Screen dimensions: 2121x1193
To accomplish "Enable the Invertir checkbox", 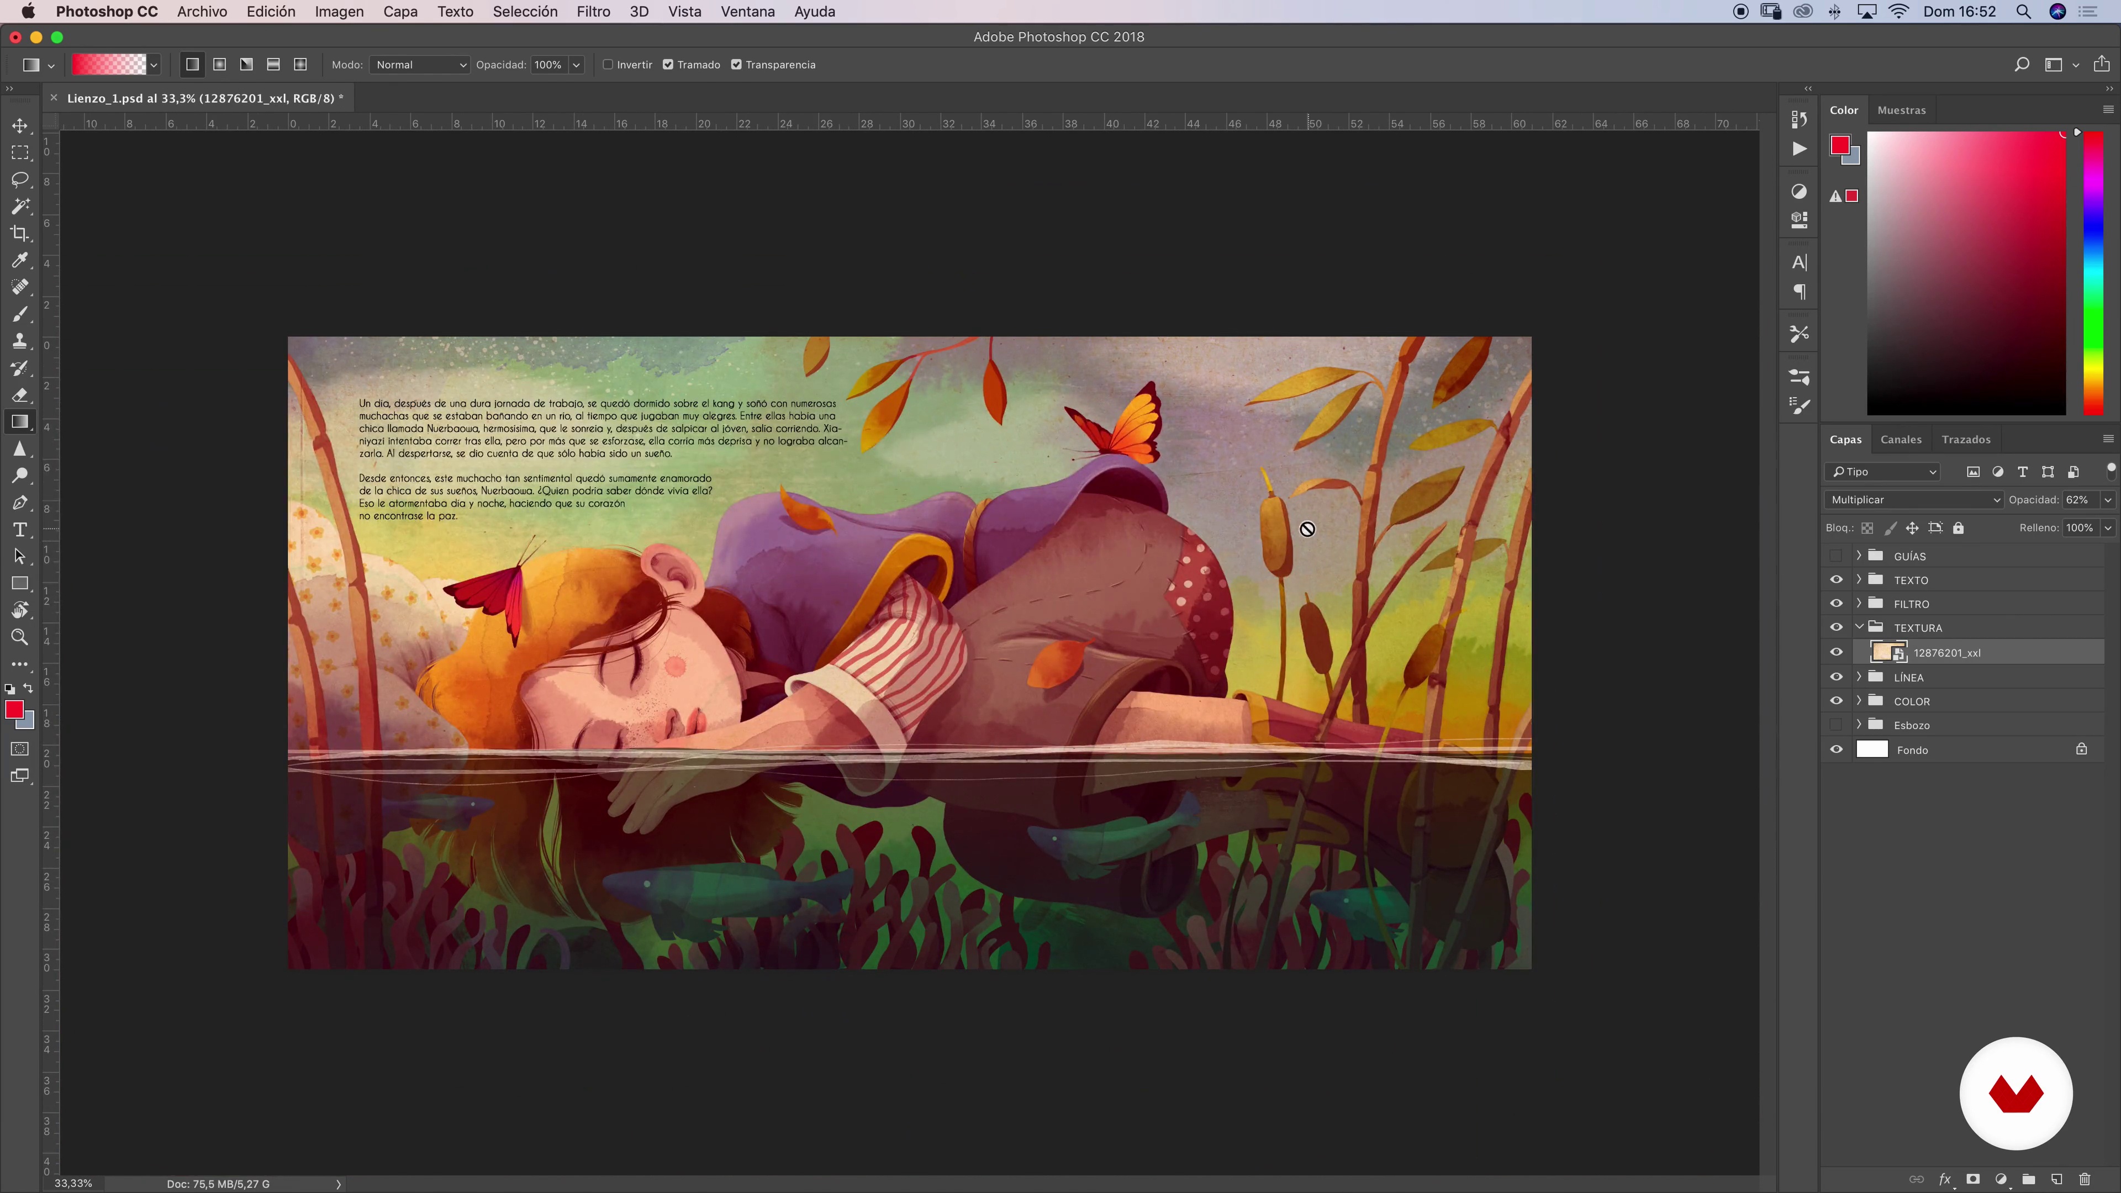I will (x=609, y=64).
